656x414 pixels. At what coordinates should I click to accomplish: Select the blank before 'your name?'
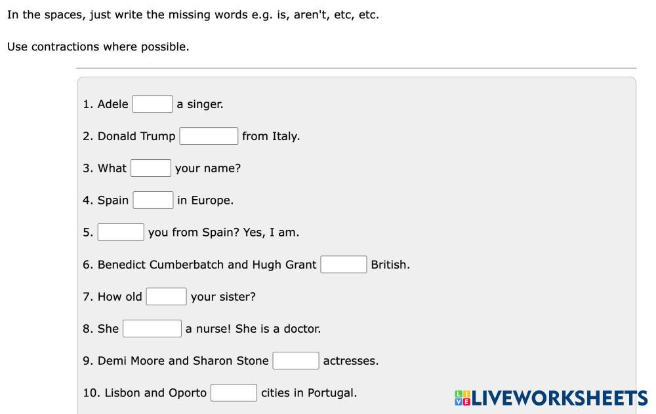point(151,168)
